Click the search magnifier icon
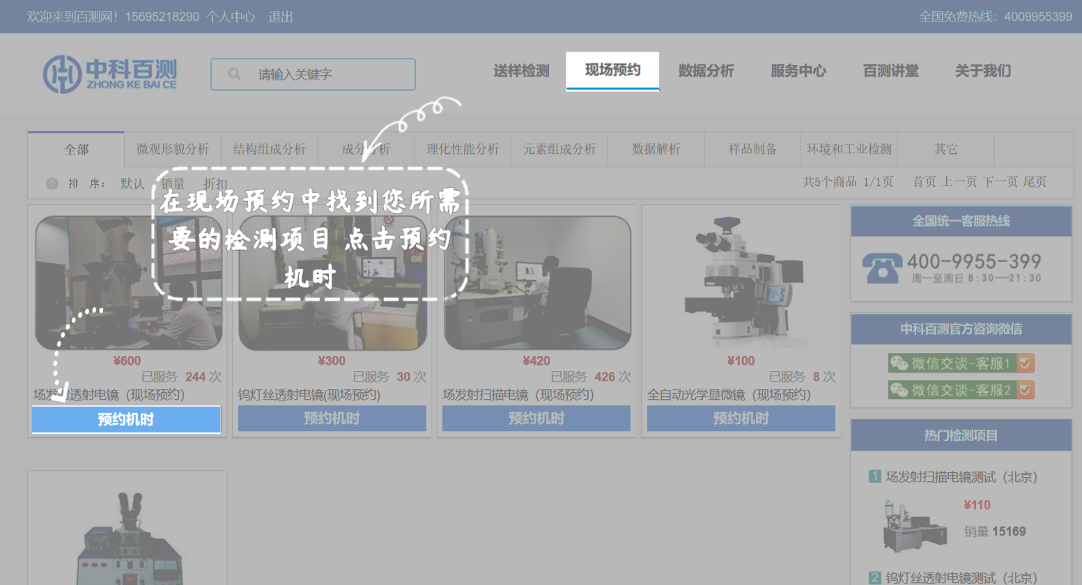 (x=234, y=74)
